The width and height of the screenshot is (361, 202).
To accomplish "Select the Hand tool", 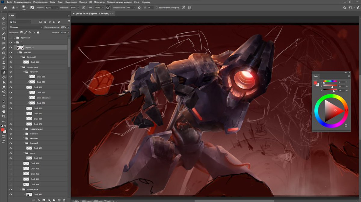I will click(4, 111).
